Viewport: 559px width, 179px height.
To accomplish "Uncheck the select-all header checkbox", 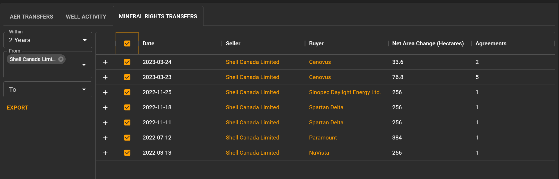I will point(127,43).
